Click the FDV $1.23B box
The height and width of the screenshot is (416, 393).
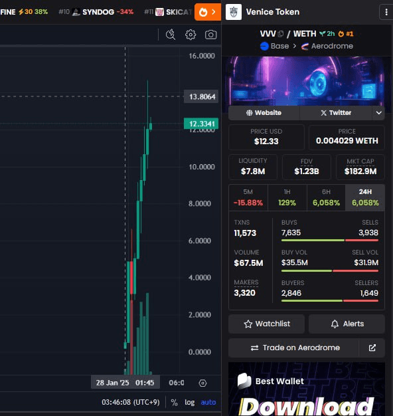coord(307,167)
